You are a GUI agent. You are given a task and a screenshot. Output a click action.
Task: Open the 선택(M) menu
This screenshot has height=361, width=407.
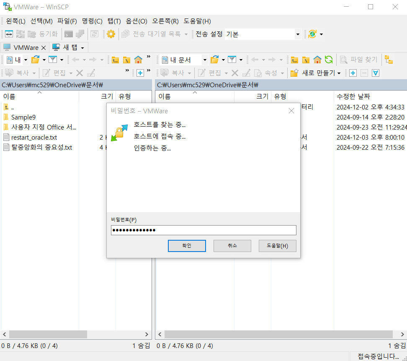[x=41, y=21]
